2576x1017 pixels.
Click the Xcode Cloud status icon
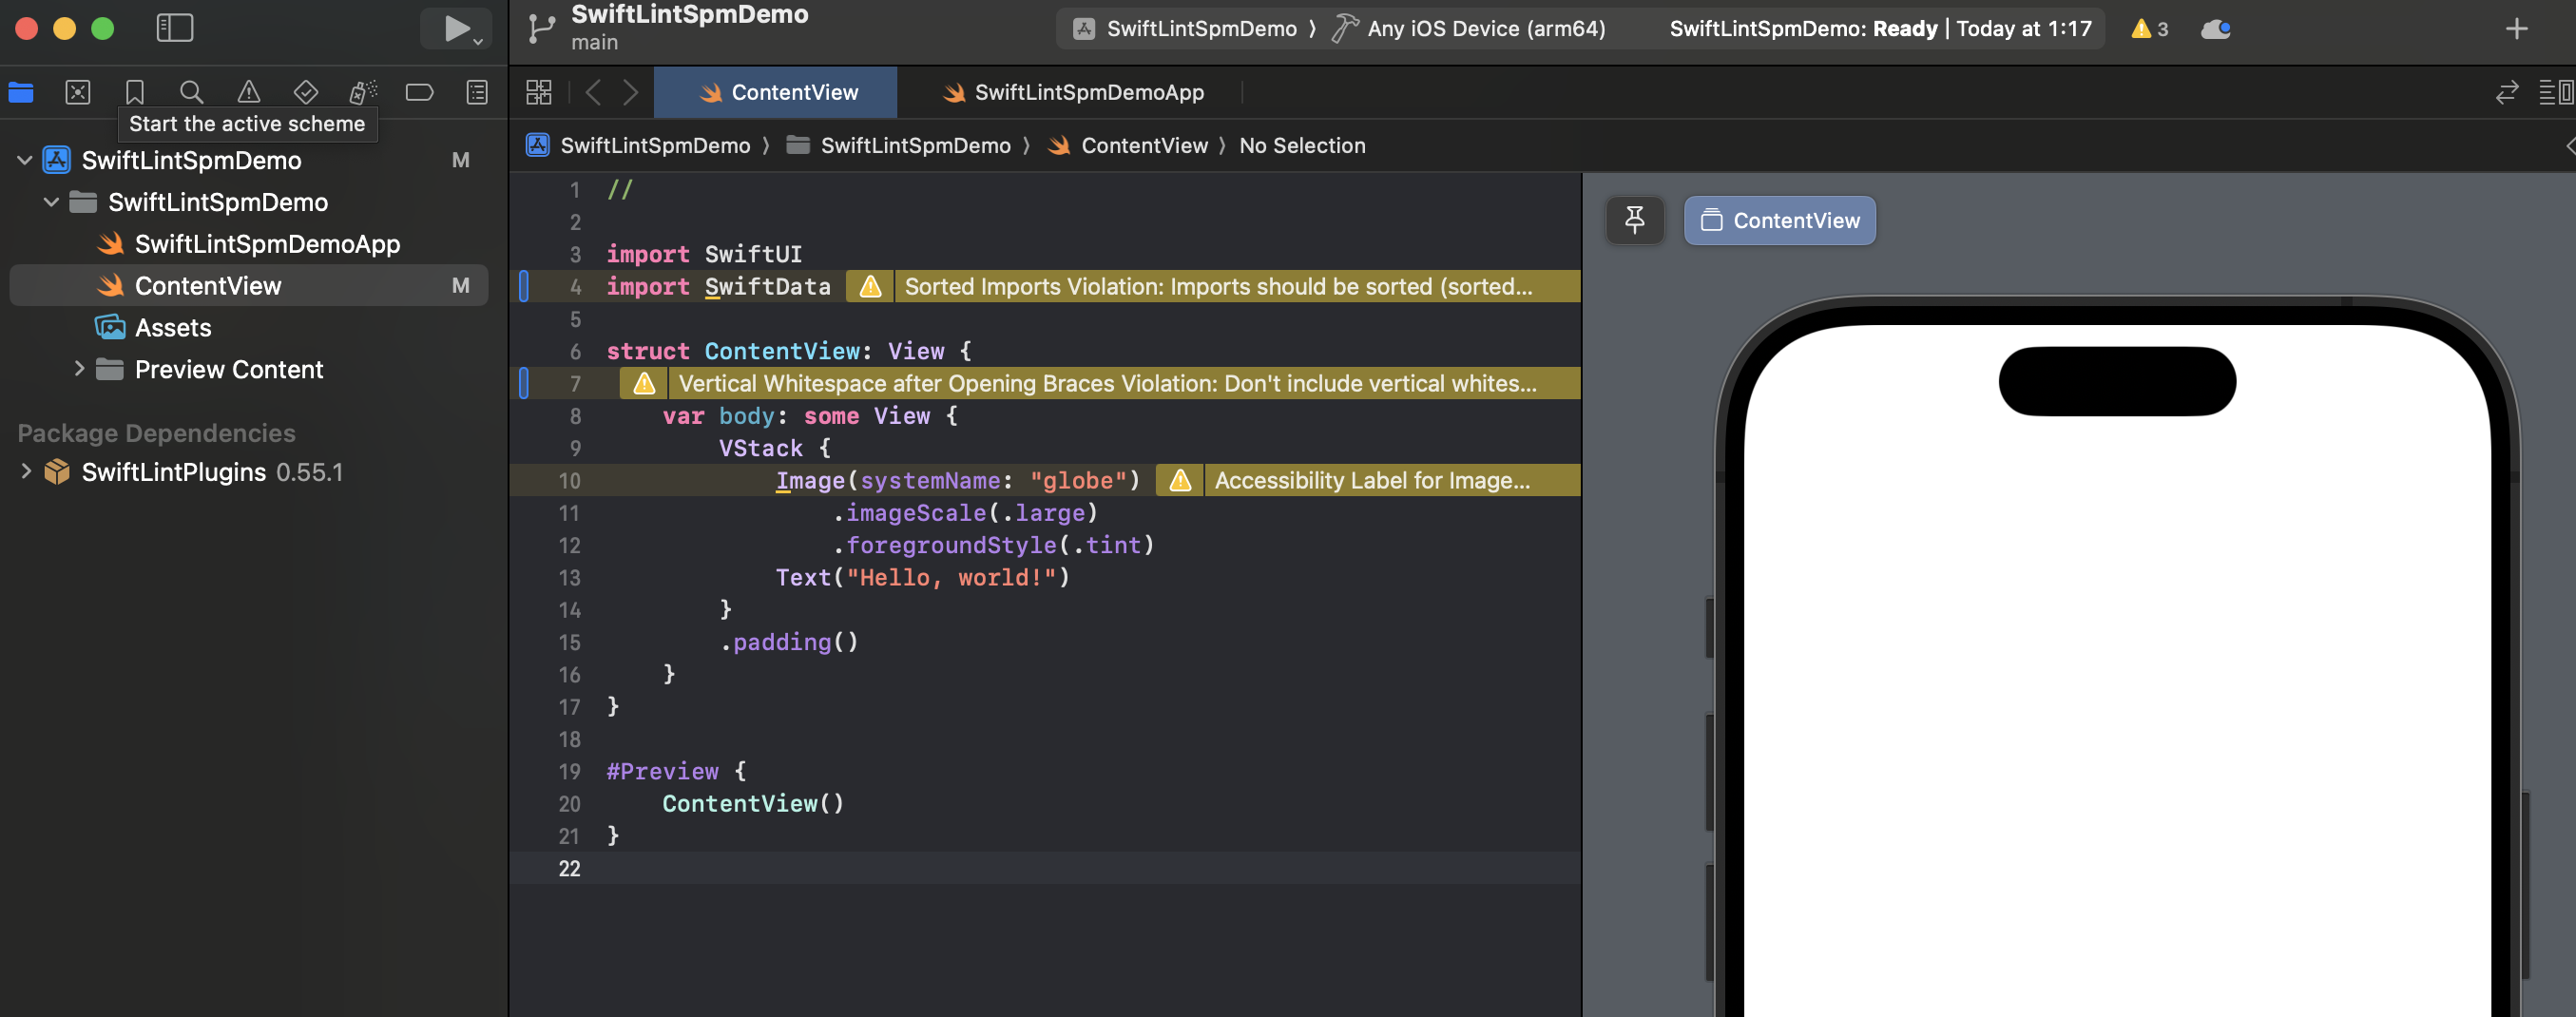pos(2215,29)
